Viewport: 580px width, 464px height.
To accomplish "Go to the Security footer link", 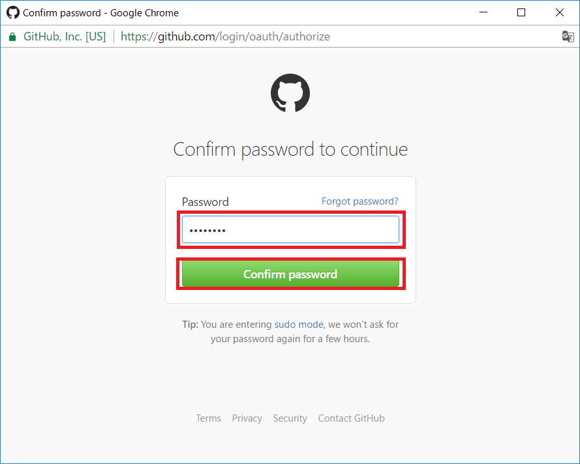I will 290,418.
